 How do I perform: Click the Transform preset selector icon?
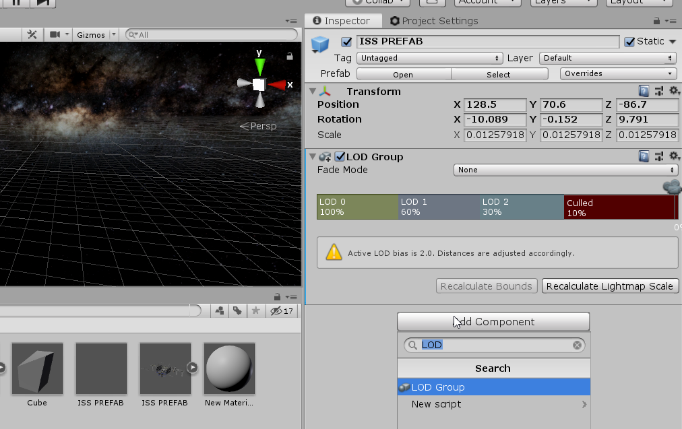tap(658, 91)
